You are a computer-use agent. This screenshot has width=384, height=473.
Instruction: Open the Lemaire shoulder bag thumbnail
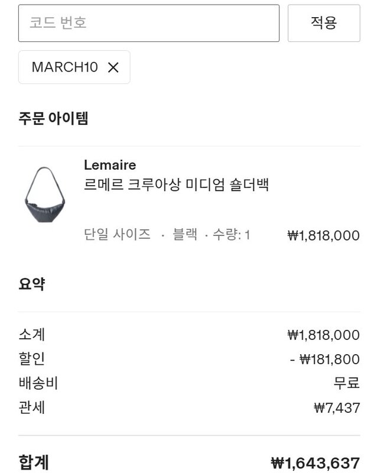coord(44,193)
